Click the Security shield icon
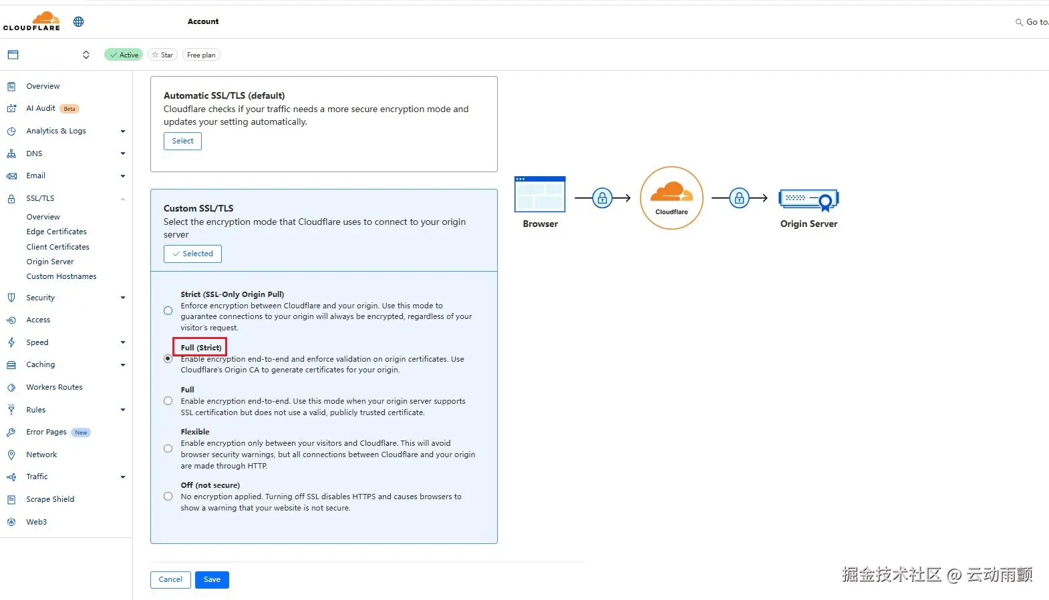Viewport: 1049px width, 600px height. point(11,298)
